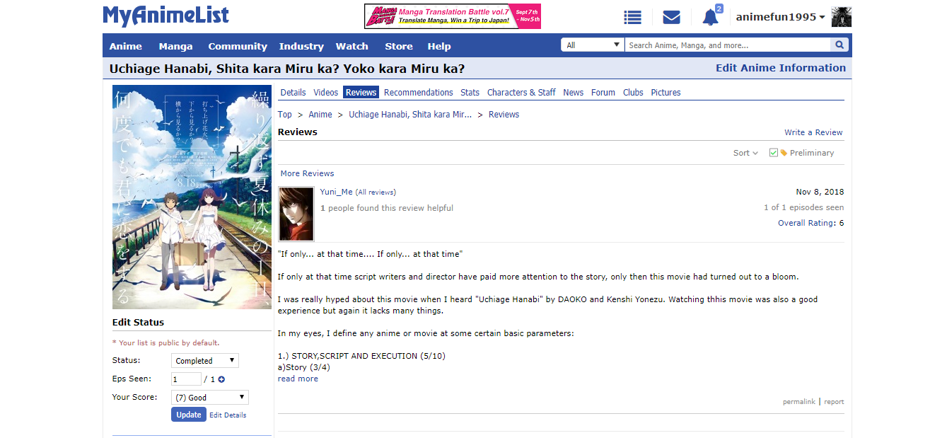Image resolution: width=947 pixels, height=438 pixels.
Task: Open the Community menu
Action: (238, 46)
